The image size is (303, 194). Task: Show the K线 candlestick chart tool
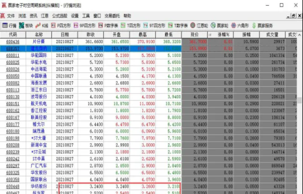42,26
